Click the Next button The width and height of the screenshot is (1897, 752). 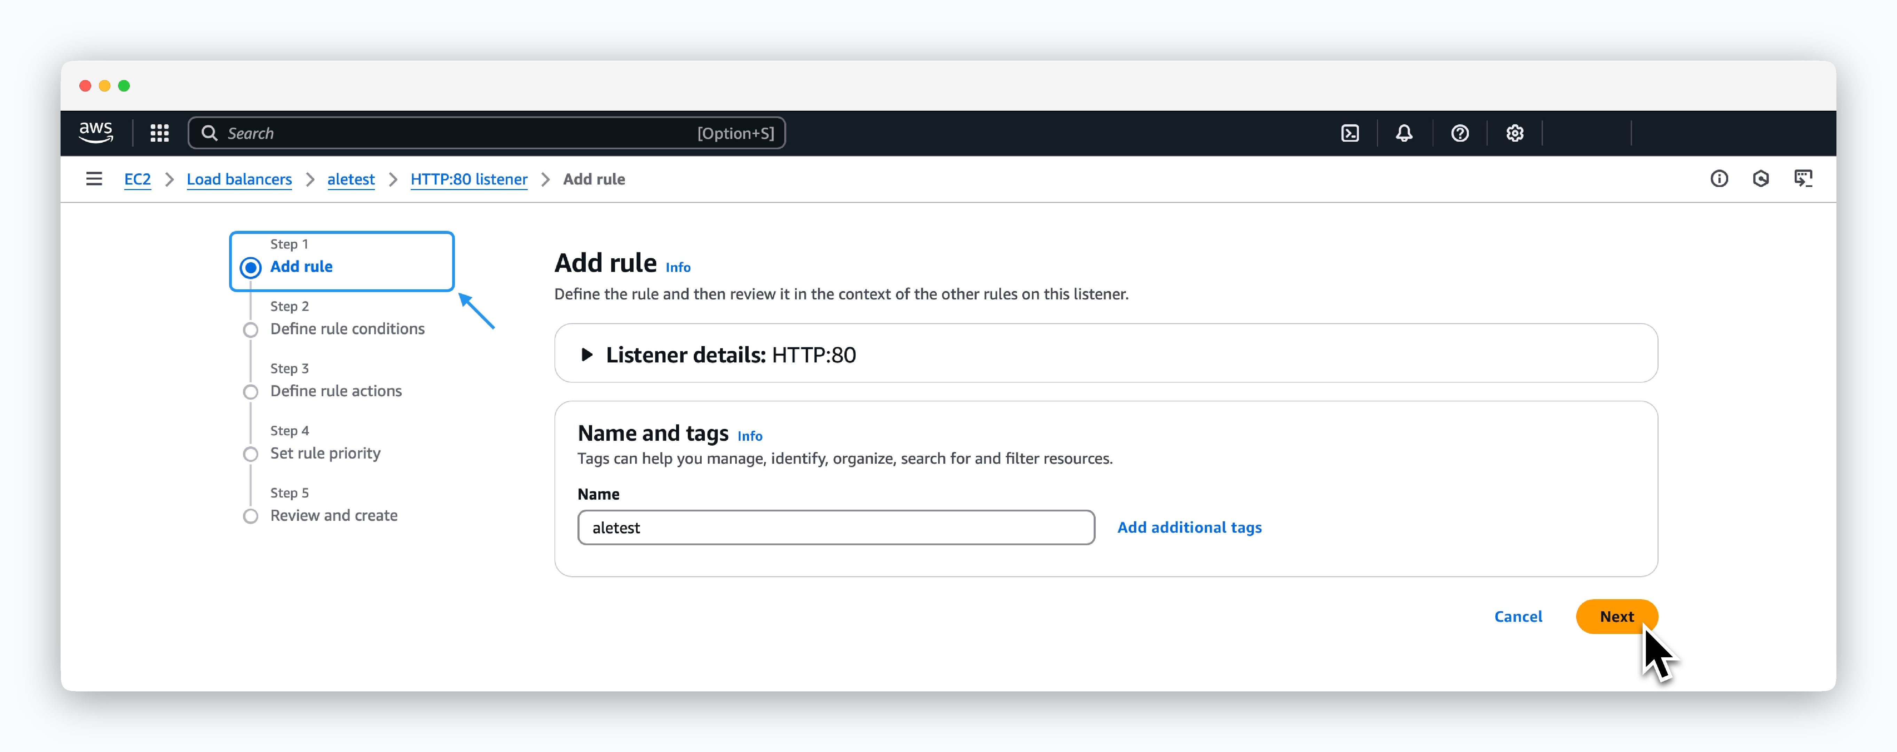click(x=1616, y=617)
